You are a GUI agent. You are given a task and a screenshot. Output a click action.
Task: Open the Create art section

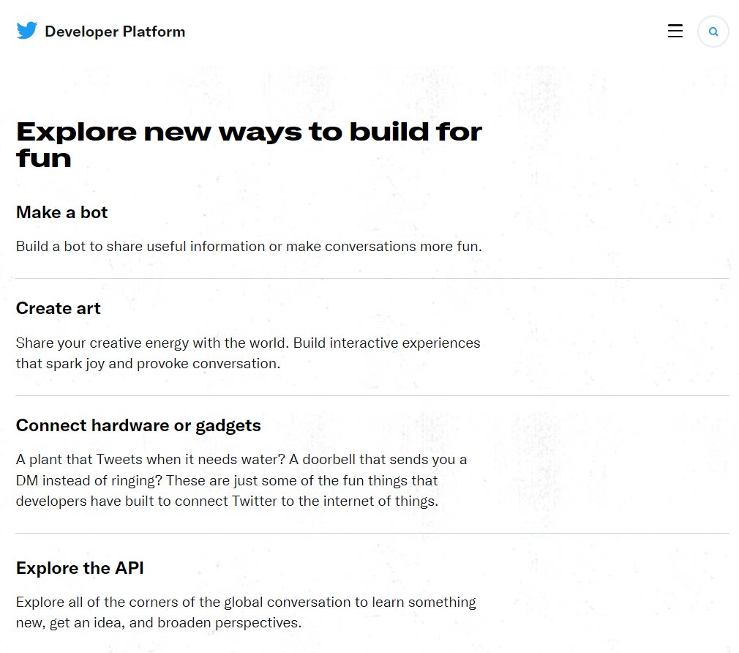click(58, 308)
